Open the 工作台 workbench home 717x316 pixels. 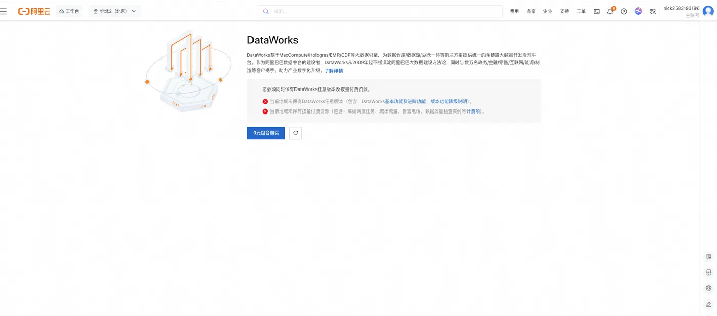(x=70, y=11)
